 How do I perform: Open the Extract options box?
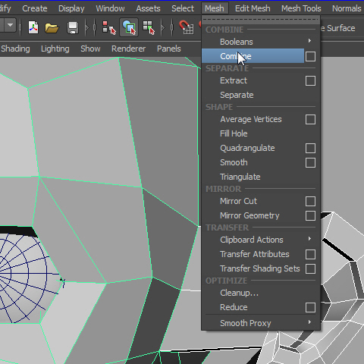[310, 81]
